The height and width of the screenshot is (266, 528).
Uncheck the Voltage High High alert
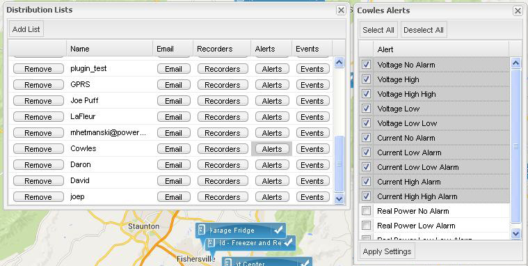coord(366,94)
